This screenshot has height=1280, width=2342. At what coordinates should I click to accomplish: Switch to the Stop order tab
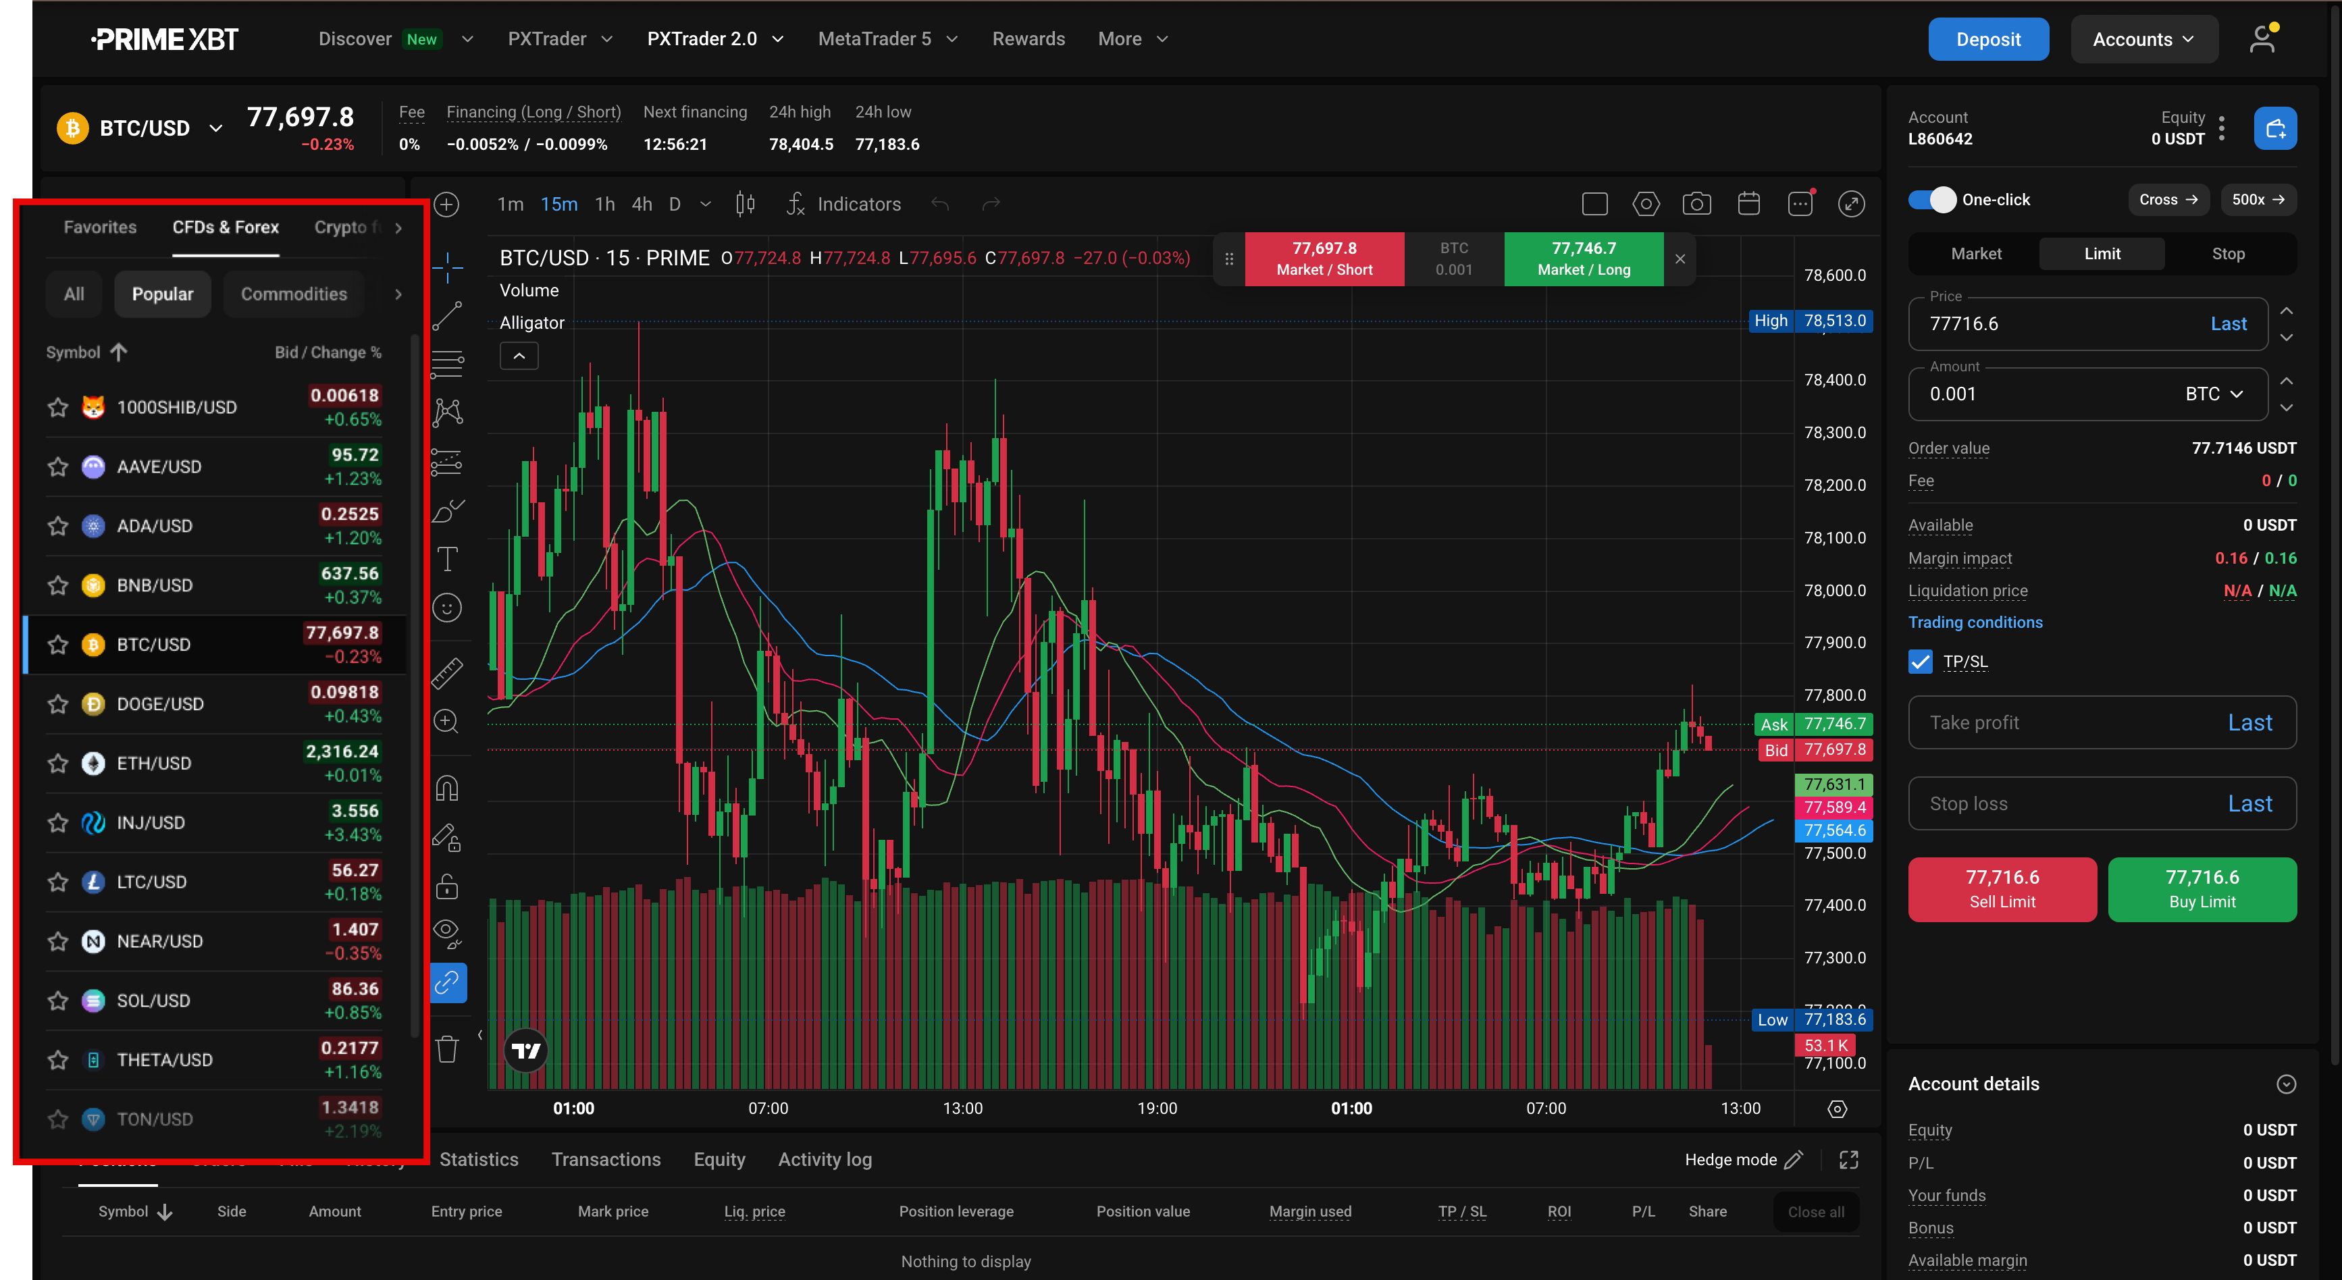(x=2227, y=254)
